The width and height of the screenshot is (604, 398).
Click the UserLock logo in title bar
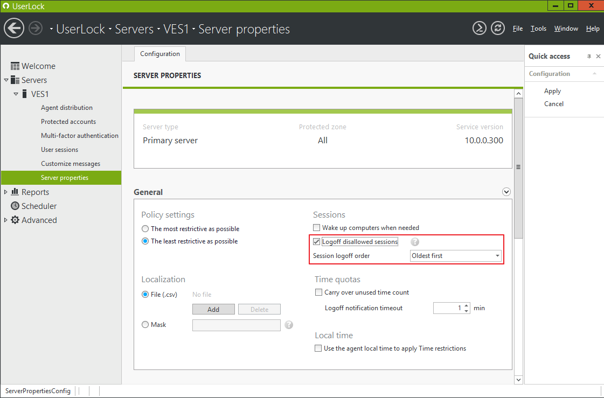coord(6,6)
